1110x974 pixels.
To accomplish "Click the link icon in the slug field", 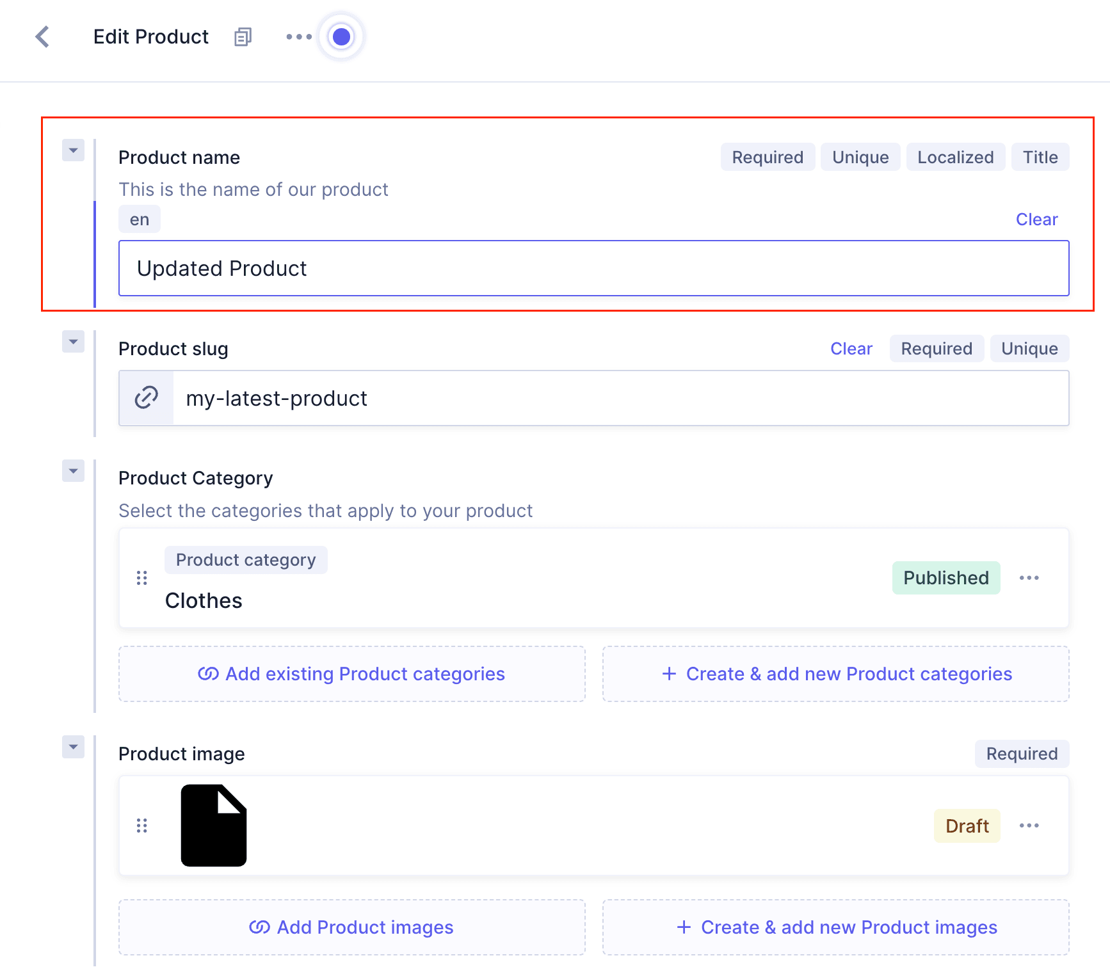I will pyautogui.click(x=145, y=397).
